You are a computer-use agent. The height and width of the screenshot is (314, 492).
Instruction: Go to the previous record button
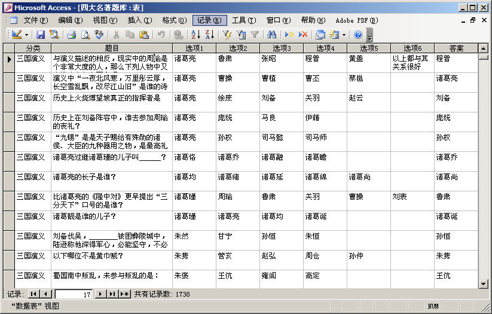point(46,294)
